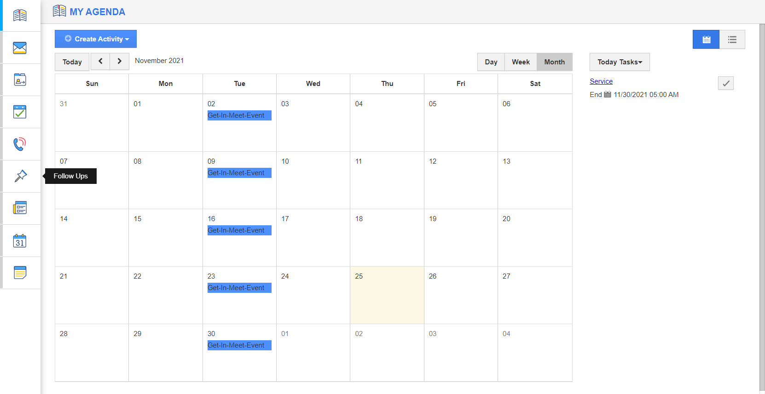765x394 pixels.
Task: Switch to the Day view tab
Action: [491, 62]
